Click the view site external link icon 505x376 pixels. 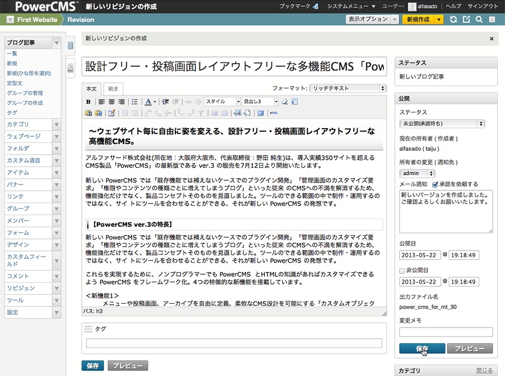[467, 20]
